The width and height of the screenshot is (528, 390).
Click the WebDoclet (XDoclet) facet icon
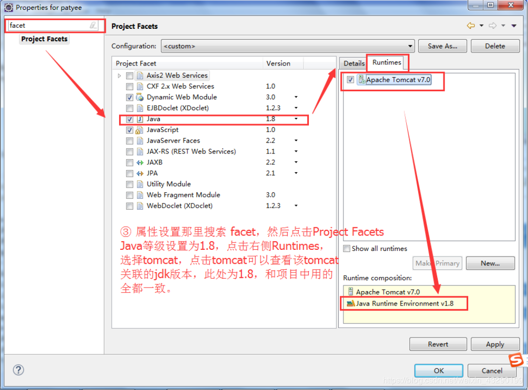(140, 206)
